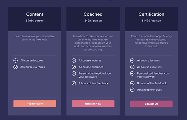Register Now for the Coached plan
187x120 pixels.
[93, 104]
